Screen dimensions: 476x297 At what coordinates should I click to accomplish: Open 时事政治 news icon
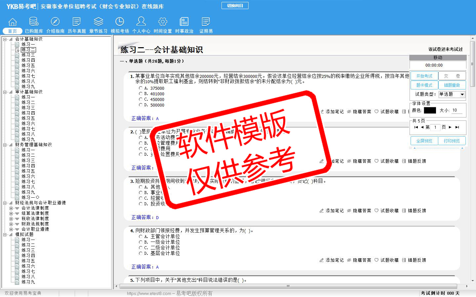[184, 22]
